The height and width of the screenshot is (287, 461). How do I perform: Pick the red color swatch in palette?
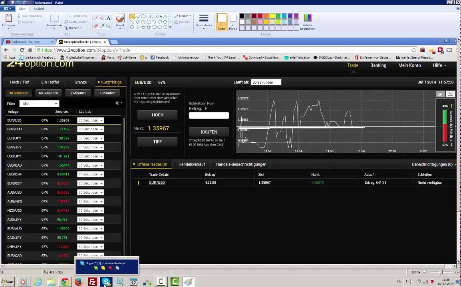[x=260, y=16]
